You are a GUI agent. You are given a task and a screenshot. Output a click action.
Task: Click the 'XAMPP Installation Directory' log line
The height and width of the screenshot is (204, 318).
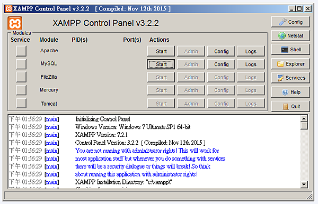click(x=123, y=182)
